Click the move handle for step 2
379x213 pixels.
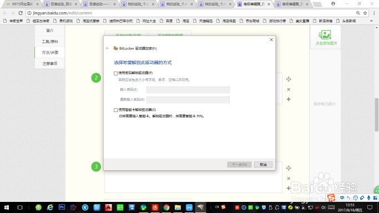(289, 79)
